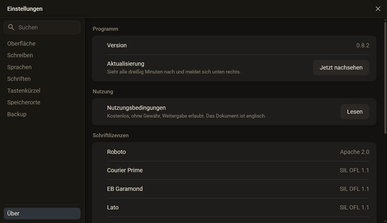
Task: Read the Nutzungsbedingungen via Lesen button
Action: point(355,112)
